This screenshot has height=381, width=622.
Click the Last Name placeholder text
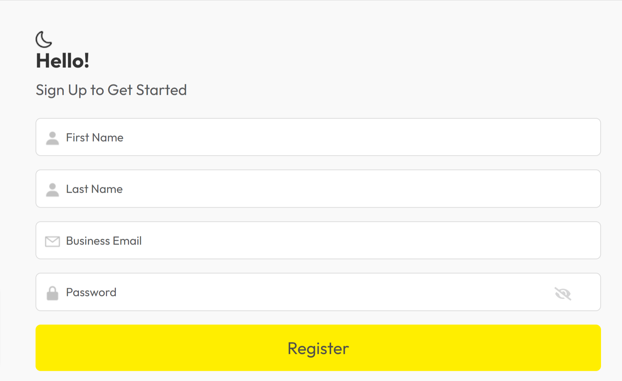coord(94,189)
